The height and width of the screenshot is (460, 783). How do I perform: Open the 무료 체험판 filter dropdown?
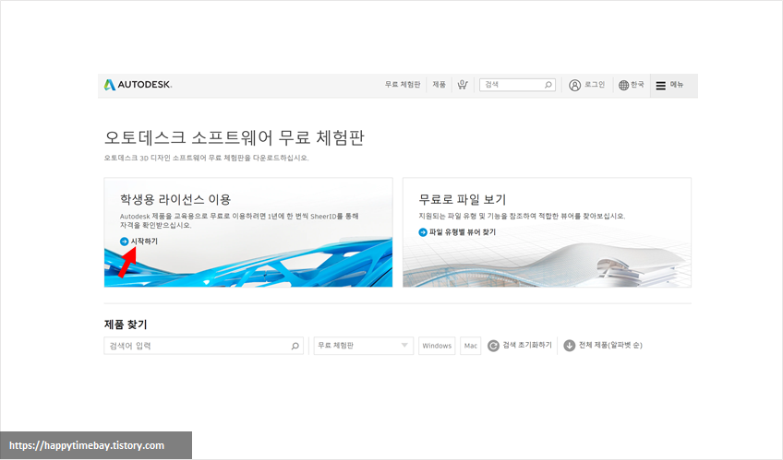coord(364,346)
